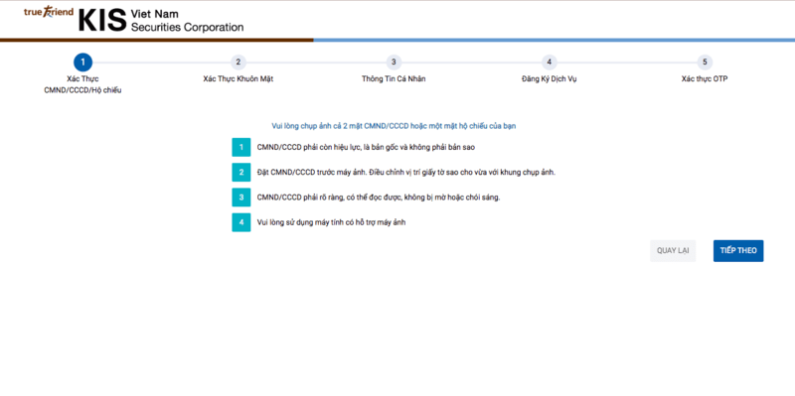This screenshot has height=396, width=795.
Task: Click the TIẾP THEO button
Action: click(x=738, y=251)
